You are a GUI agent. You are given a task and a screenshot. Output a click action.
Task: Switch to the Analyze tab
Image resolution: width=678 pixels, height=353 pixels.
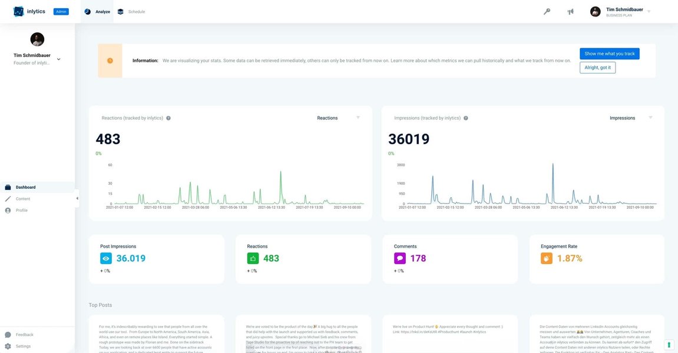coord(96,11)
